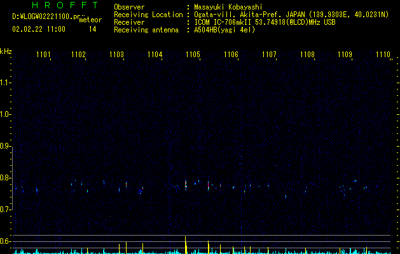The width and height of the screenshot is (400, 254).
Task: Click the gray frequency range bar on left axis
Action: (x=13, y=178)
